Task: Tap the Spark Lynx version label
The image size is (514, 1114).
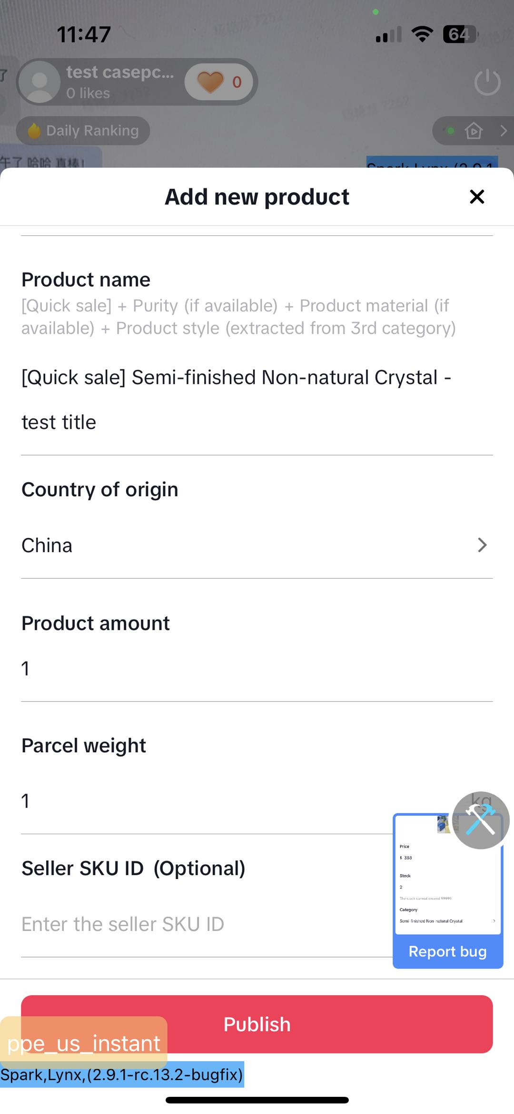Action: [122, 1075]
